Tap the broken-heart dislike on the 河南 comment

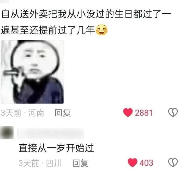tap(173, 112)
